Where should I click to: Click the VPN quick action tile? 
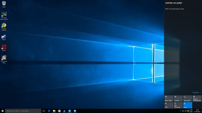point(169,105)
